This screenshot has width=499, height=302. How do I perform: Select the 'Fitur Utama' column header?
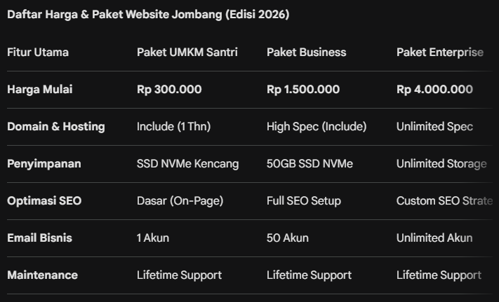(x=38, y=52)
